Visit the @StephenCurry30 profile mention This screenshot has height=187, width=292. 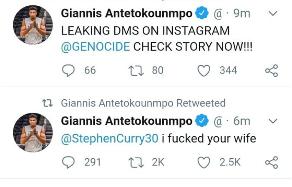tap(110, 139)
